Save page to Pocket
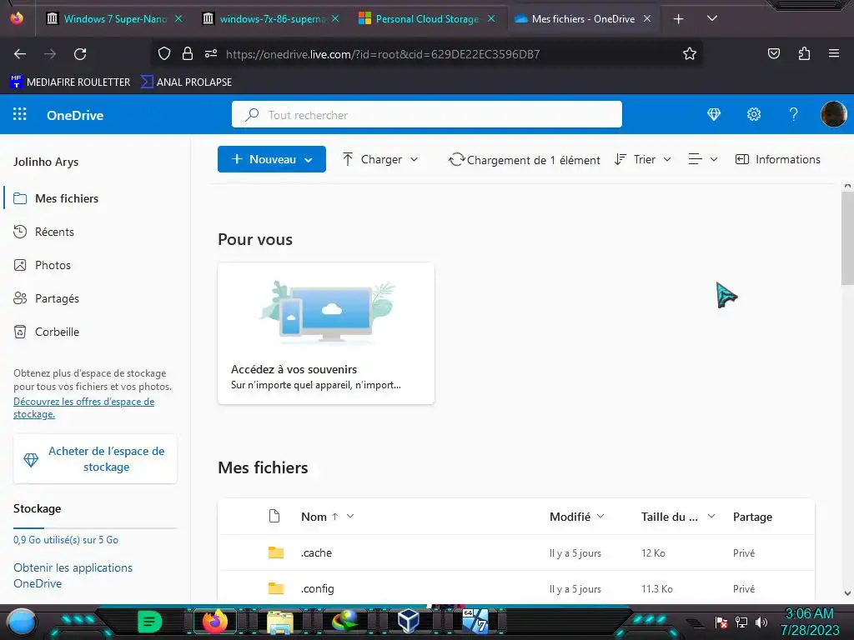The width and height of the screenshot is (854, 640). point(773,53)
